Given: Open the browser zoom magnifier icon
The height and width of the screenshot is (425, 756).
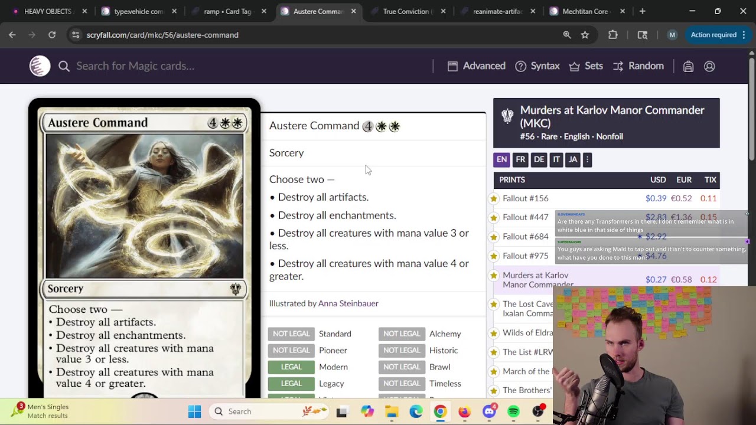Looking at the screenshot, I should tap(567, 35).
